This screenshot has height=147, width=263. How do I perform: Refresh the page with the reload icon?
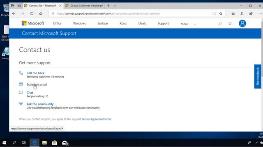32,13
